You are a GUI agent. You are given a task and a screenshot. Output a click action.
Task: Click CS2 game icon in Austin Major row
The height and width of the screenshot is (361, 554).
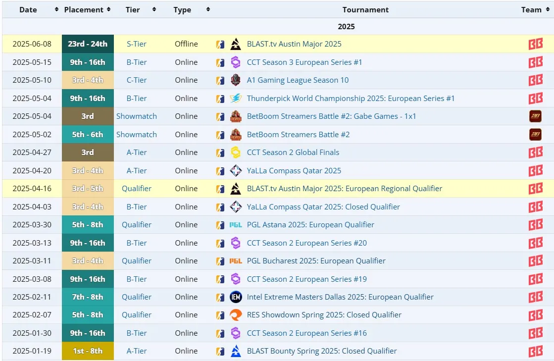220,45
